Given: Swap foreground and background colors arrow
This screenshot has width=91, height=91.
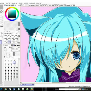Looking at the screenshot, I should click(x=19, y=31).
